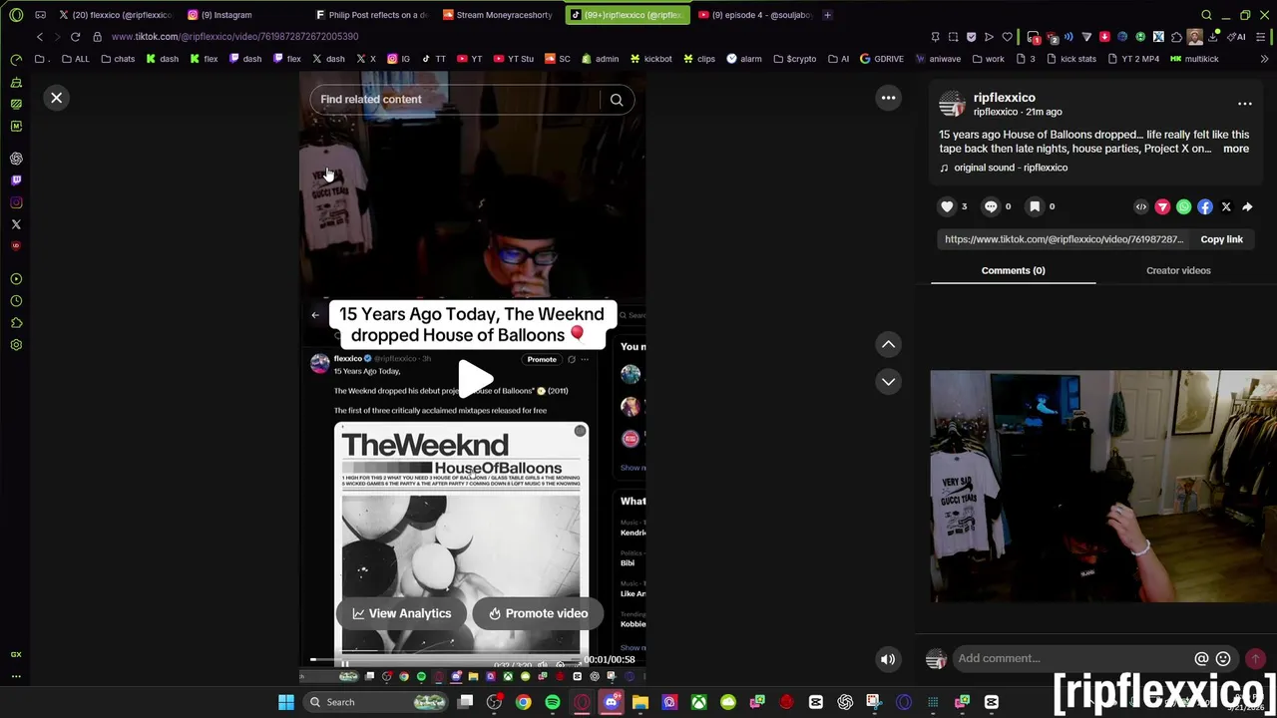Open X in the browser sidebar
This screenshot has width=1277, height=718.
click(x=16, y=224)
